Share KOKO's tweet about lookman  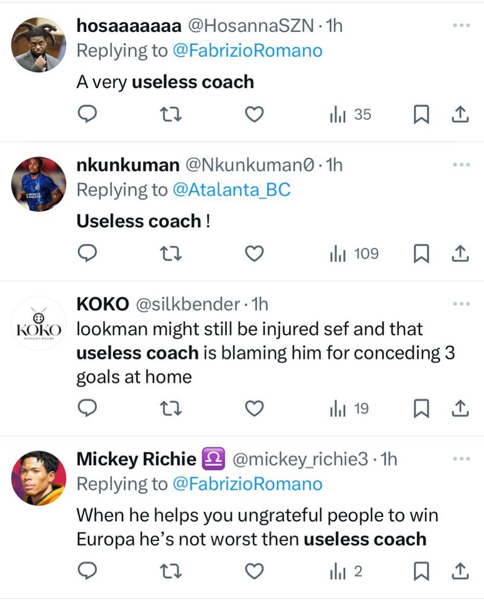[460, 409]
